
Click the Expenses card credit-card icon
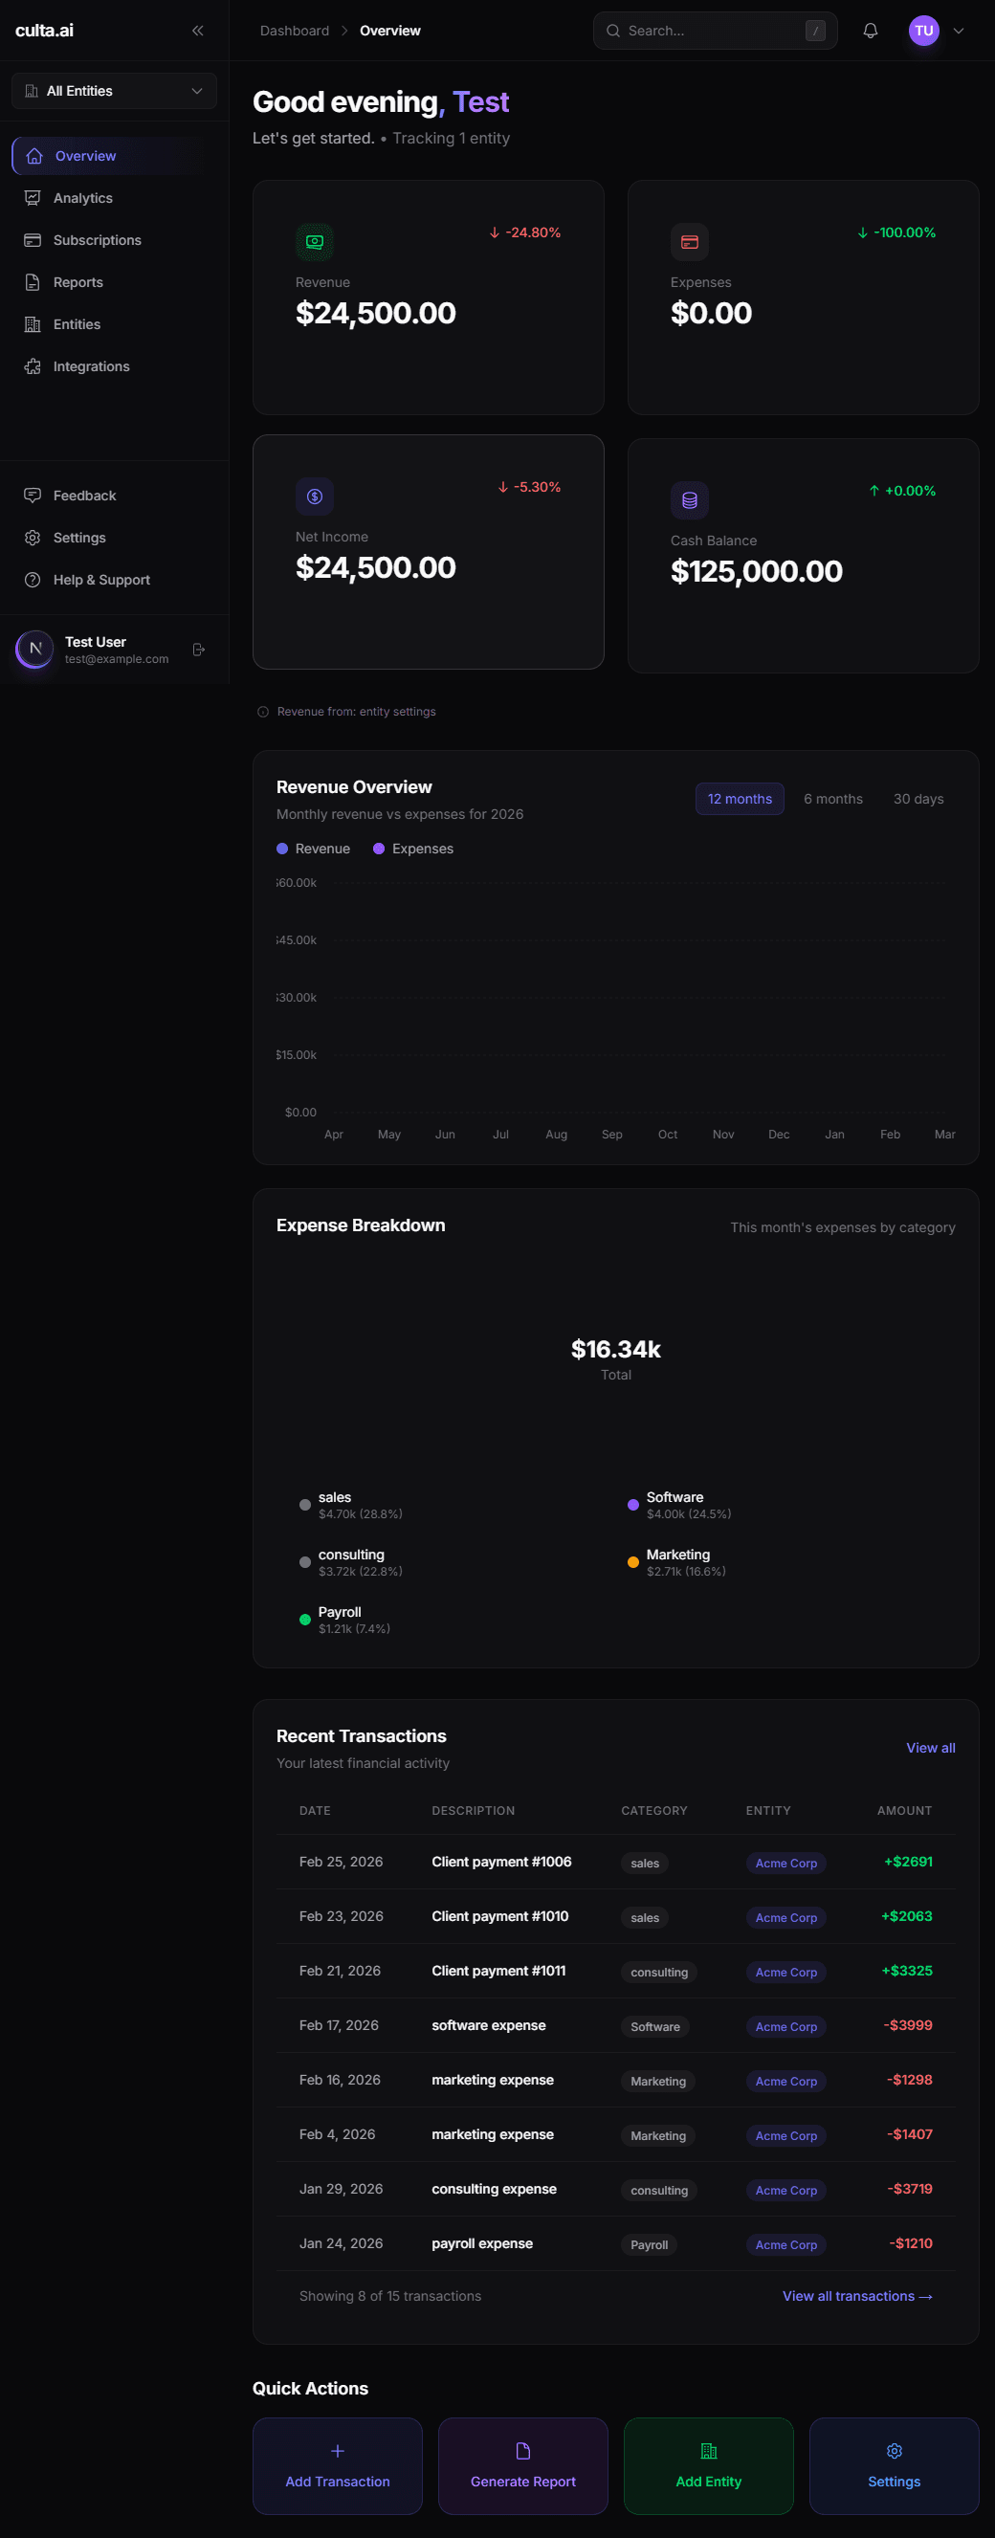(x=690, y=241)
